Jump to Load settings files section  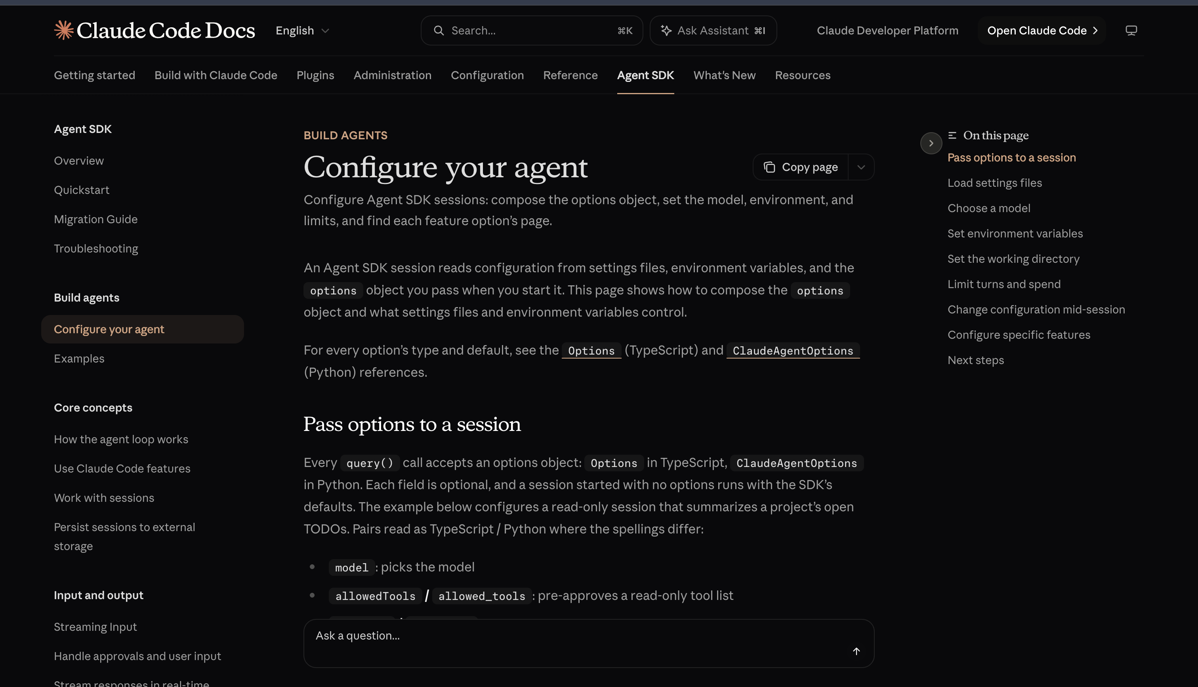coord(994,183)
